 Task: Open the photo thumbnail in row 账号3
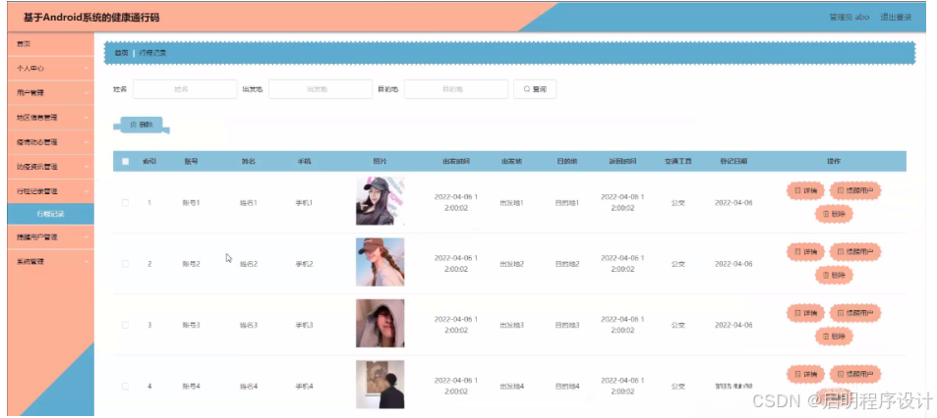coord(381,323)
